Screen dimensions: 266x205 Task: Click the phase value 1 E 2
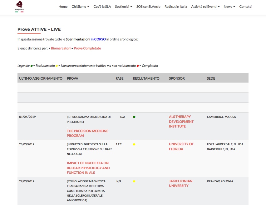pos(119,144)
